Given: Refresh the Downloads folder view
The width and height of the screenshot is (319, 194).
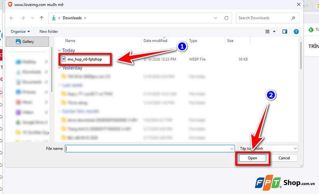Looking at the screenshot, I should tap(226, 18).
